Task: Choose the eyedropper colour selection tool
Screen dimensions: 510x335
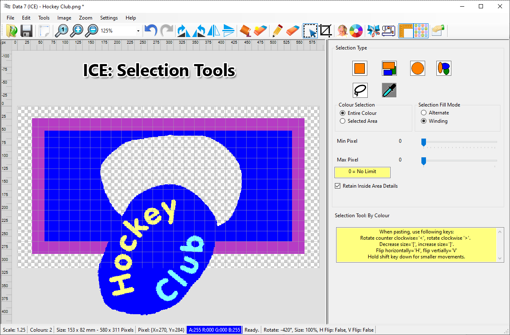Action: (x=389, y=90)
